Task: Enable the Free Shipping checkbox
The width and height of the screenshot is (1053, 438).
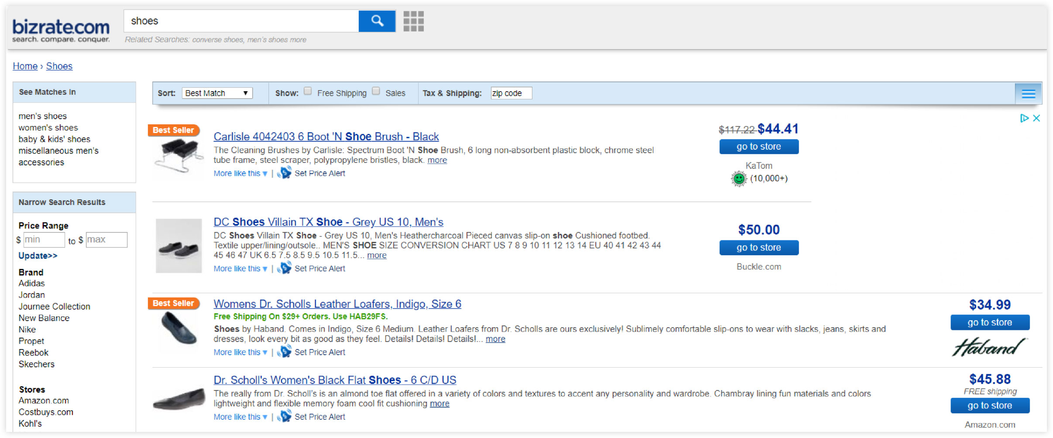Action: 308,91
